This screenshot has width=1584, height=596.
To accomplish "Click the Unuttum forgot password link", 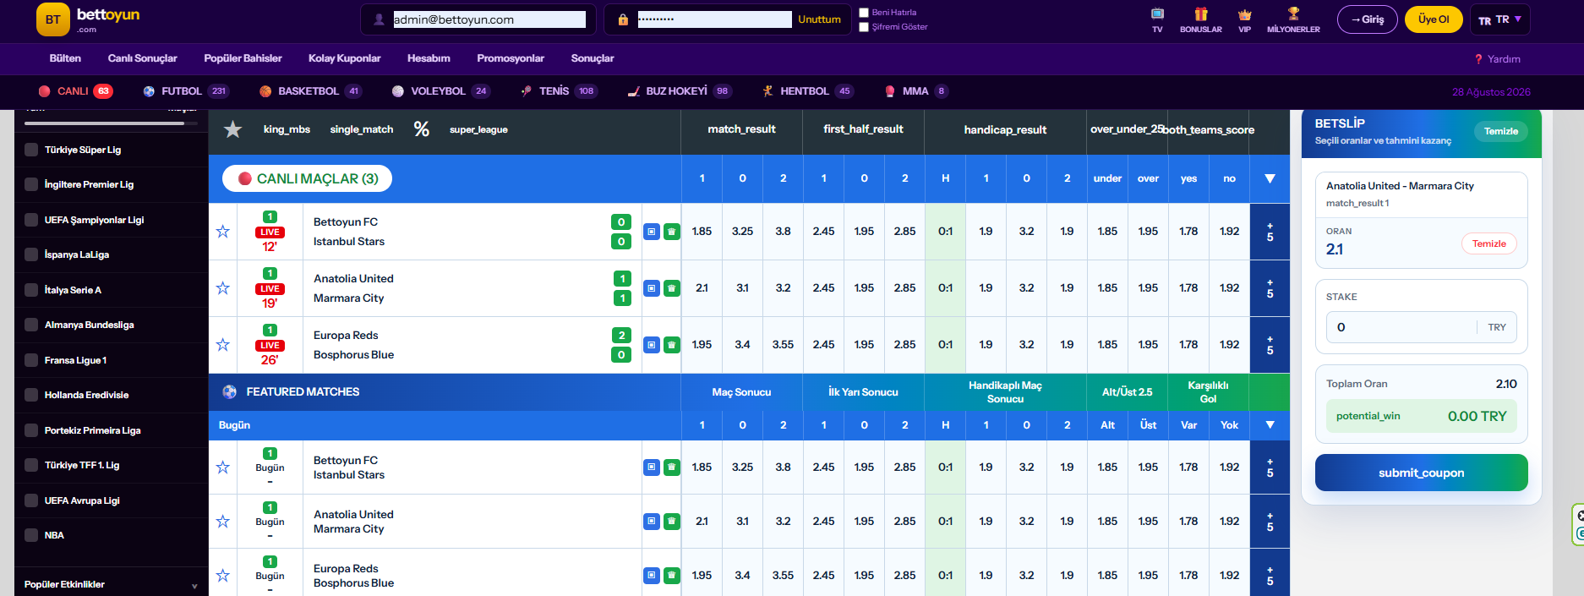I will (x=819, y=19).
